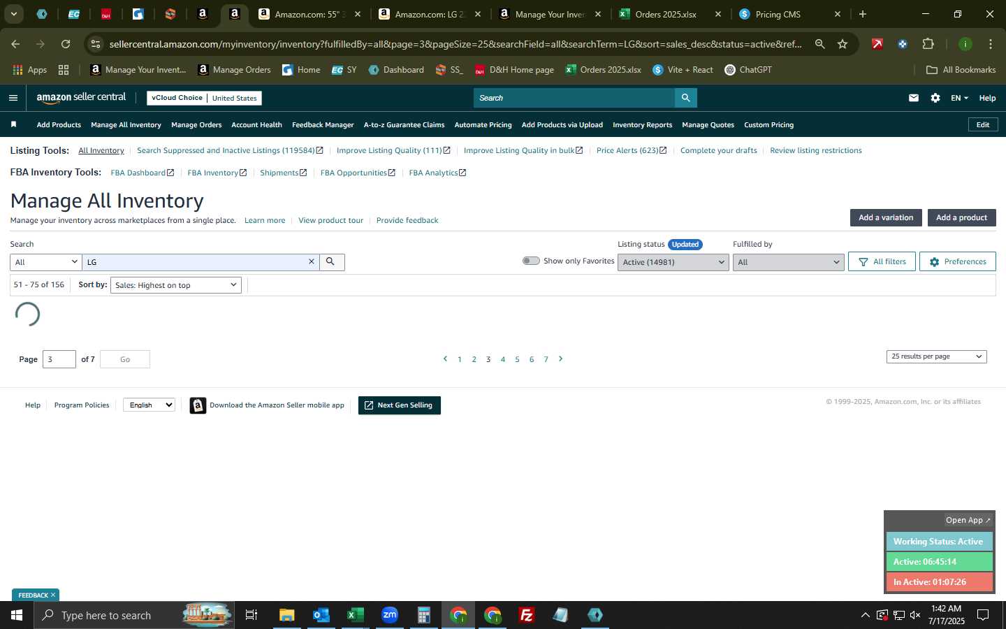Open the Chrome three-dot menu
The height and width of the screenshot is (629, 1006).
[x=990, y=44]
